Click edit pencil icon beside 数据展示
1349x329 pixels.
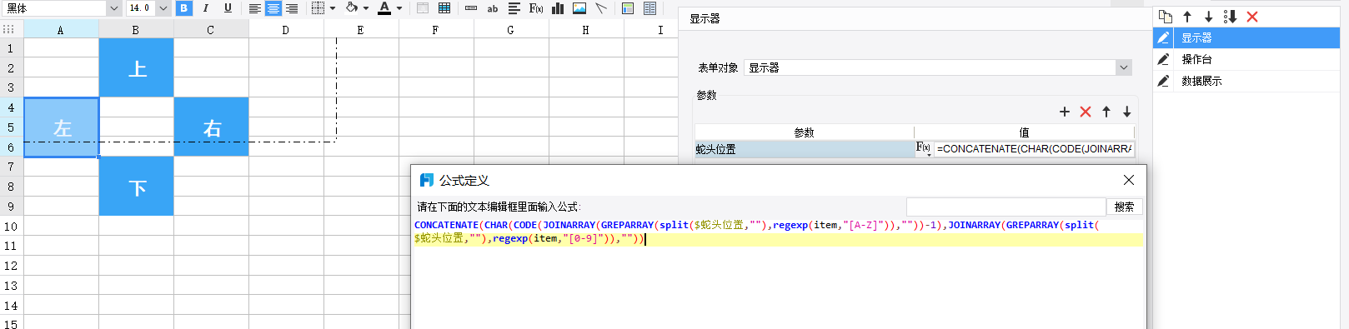[x=1163, y=81]
